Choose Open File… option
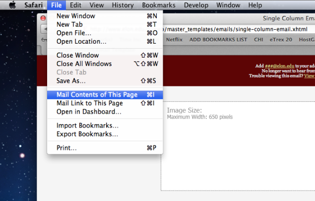This screenshot has width=315, height=201. point(74,33)
